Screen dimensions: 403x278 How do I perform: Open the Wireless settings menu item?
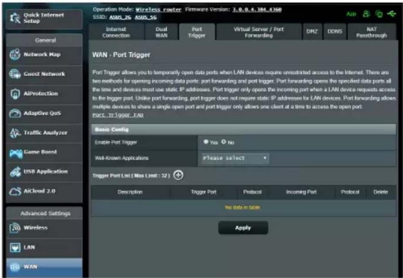(44, 228)
